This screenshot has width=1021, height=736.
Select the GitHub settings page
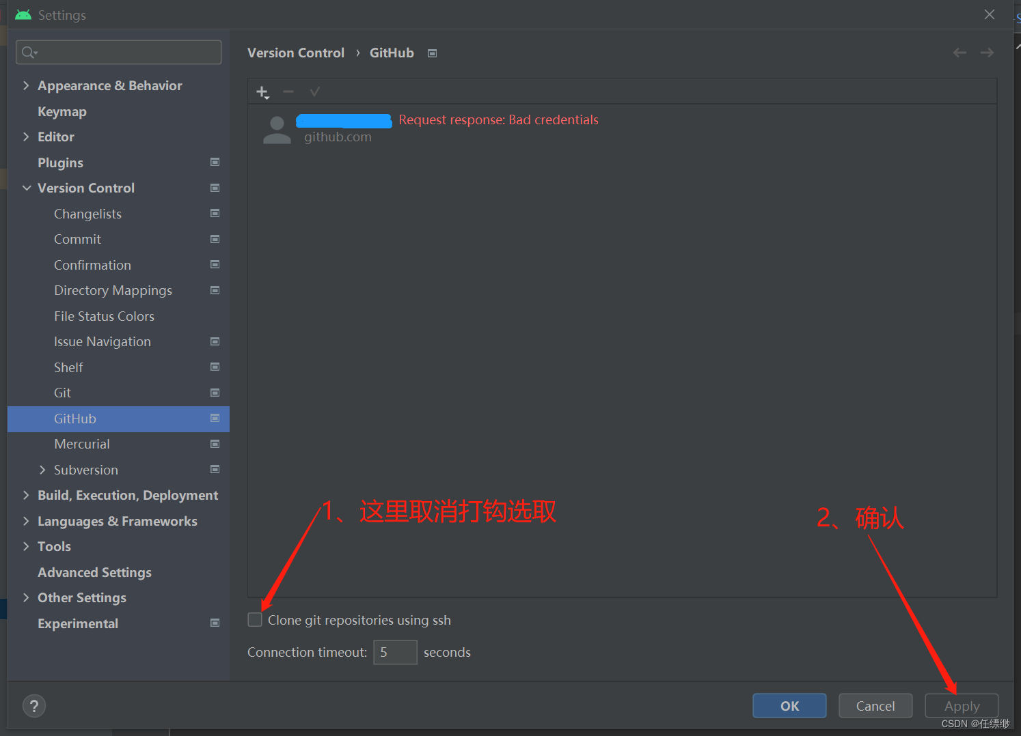pyautogui.click(x=118, y=419)
